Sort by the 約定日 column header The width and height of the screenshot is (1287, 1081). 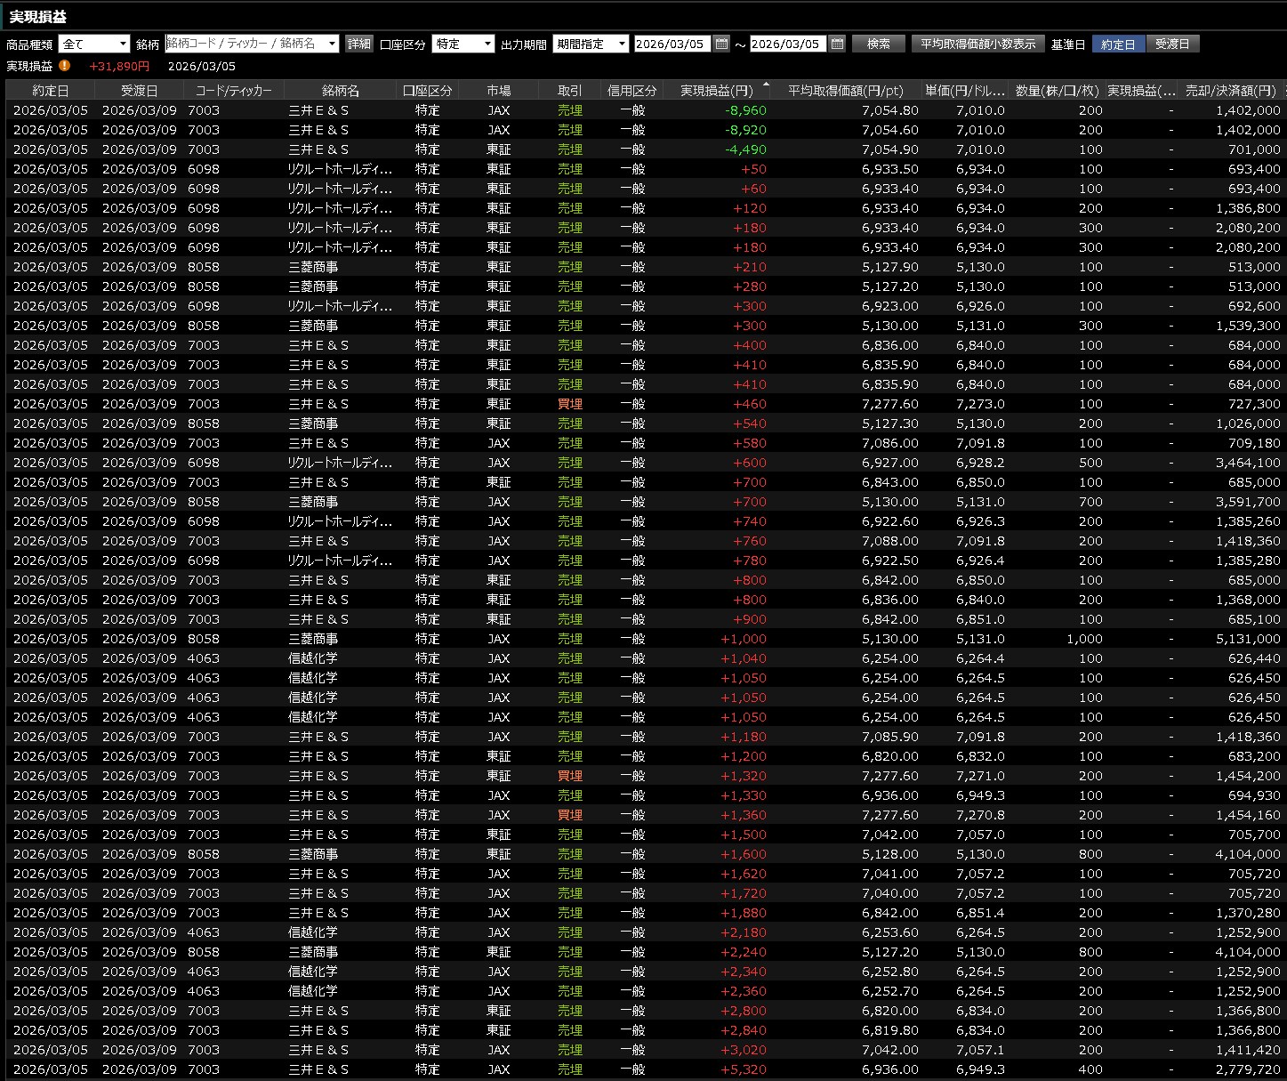click(51, 91)
